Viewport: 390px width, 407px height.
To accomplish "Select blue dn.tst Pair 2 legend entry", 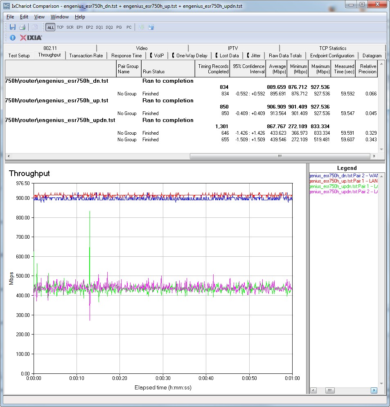I will tap(344, 176).
